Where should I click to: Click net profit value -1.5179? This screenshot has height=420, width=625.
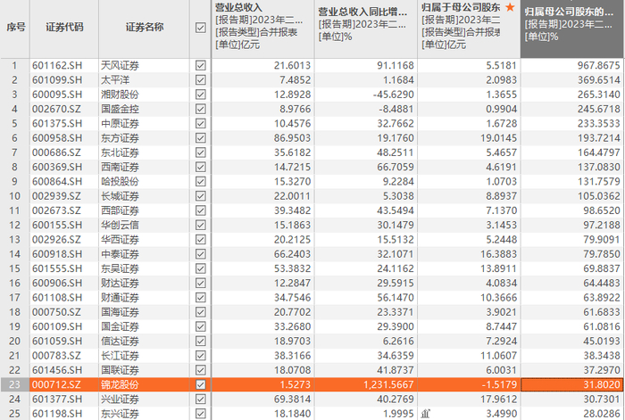click(499, 384)
